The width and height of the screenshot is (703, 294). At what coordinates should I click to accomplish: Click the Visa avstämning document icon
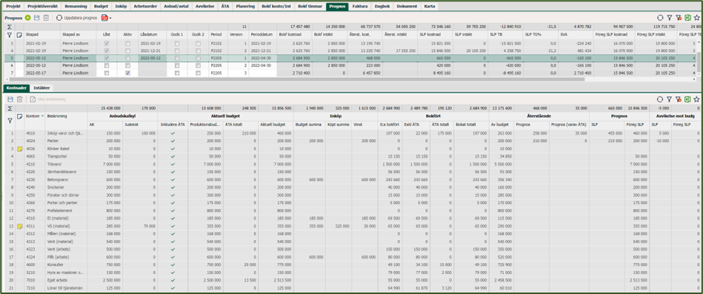click(x=33, y=99)
